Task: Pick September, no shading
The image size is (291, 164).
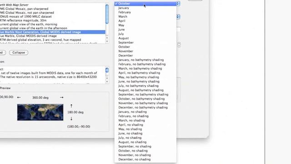Action: 145,146
